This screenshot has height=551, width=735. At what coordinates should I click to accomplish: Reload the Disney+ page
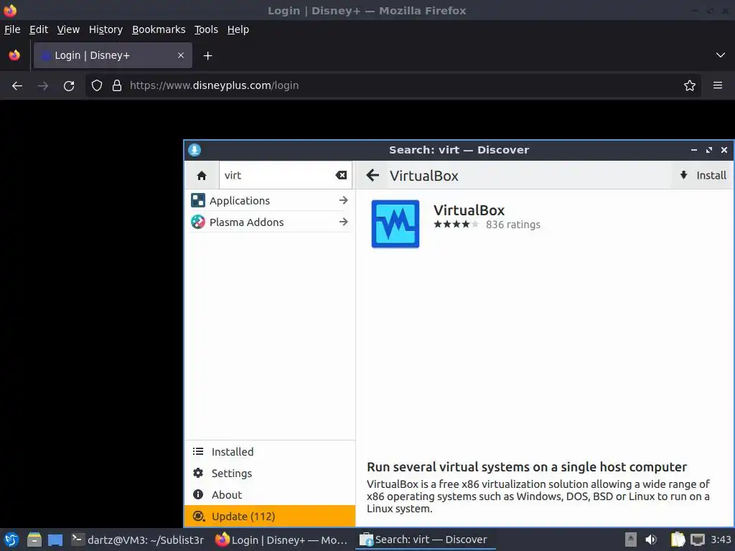(69, 86)
